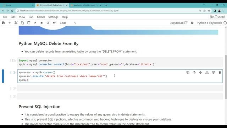This screenshot has height=128, width=227.
Task: Switch to the localhost phpMyAdmin tab
Action: pos(86,5)
